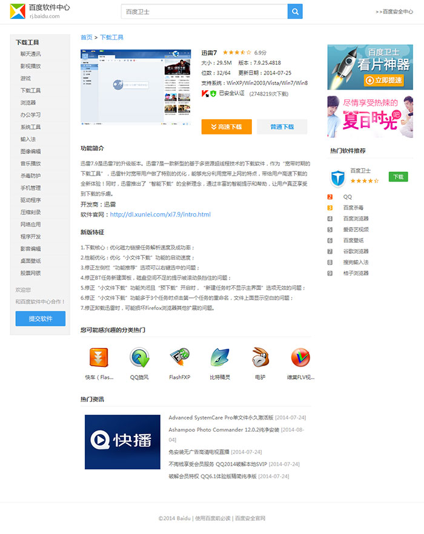Open 百度浏览器 in hot software list

(x=356, y=219)
